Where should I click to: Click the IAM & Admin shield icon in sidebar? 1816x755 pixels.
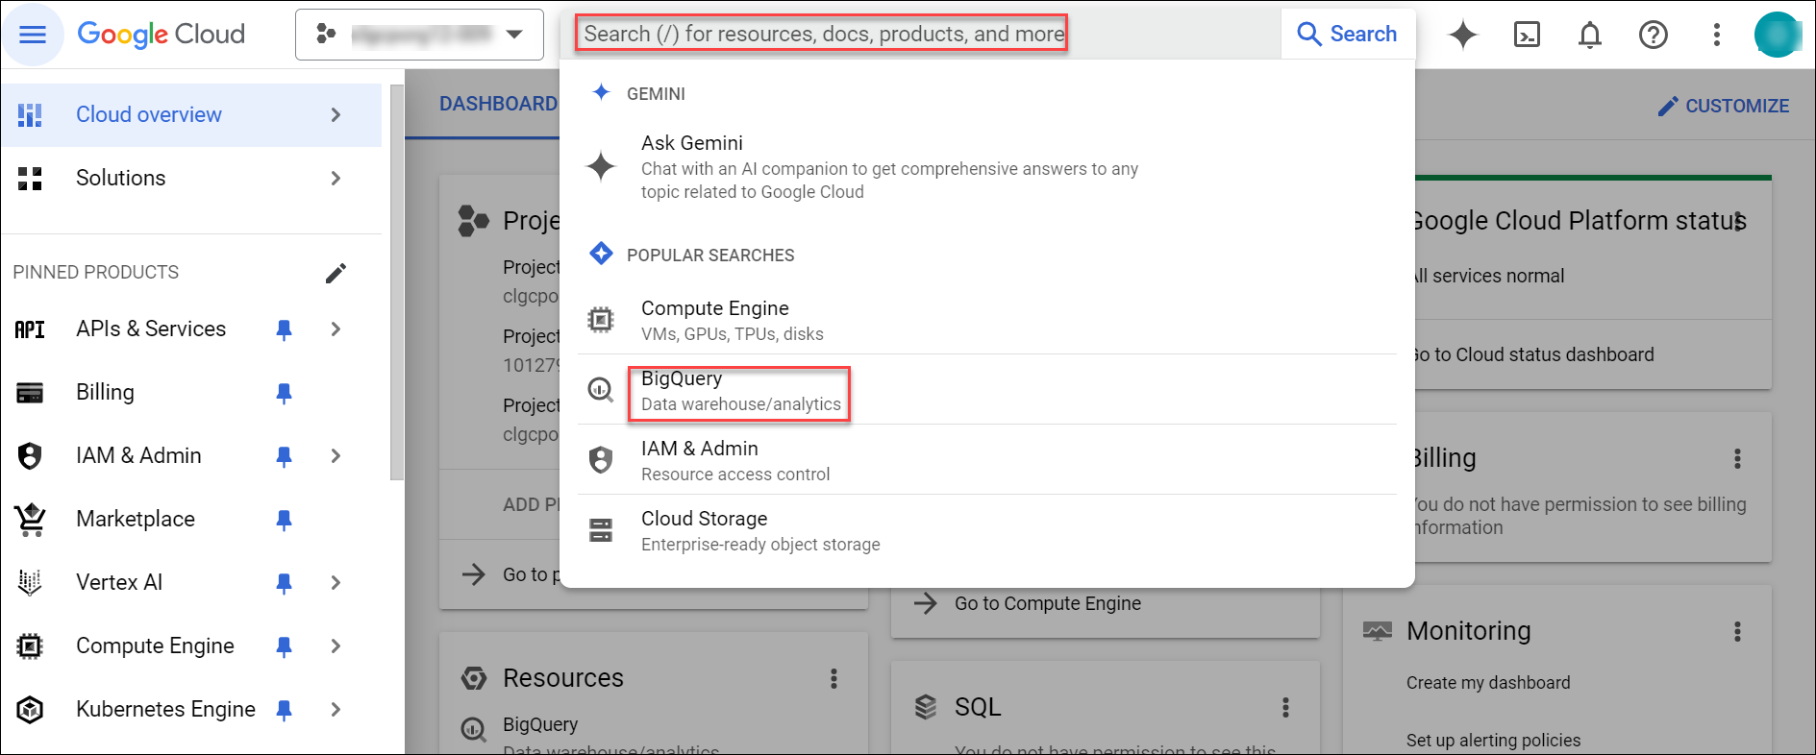30,456
